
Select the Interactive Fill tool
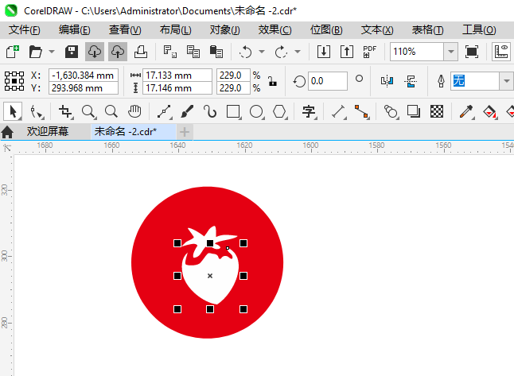(x=490, y=111)
